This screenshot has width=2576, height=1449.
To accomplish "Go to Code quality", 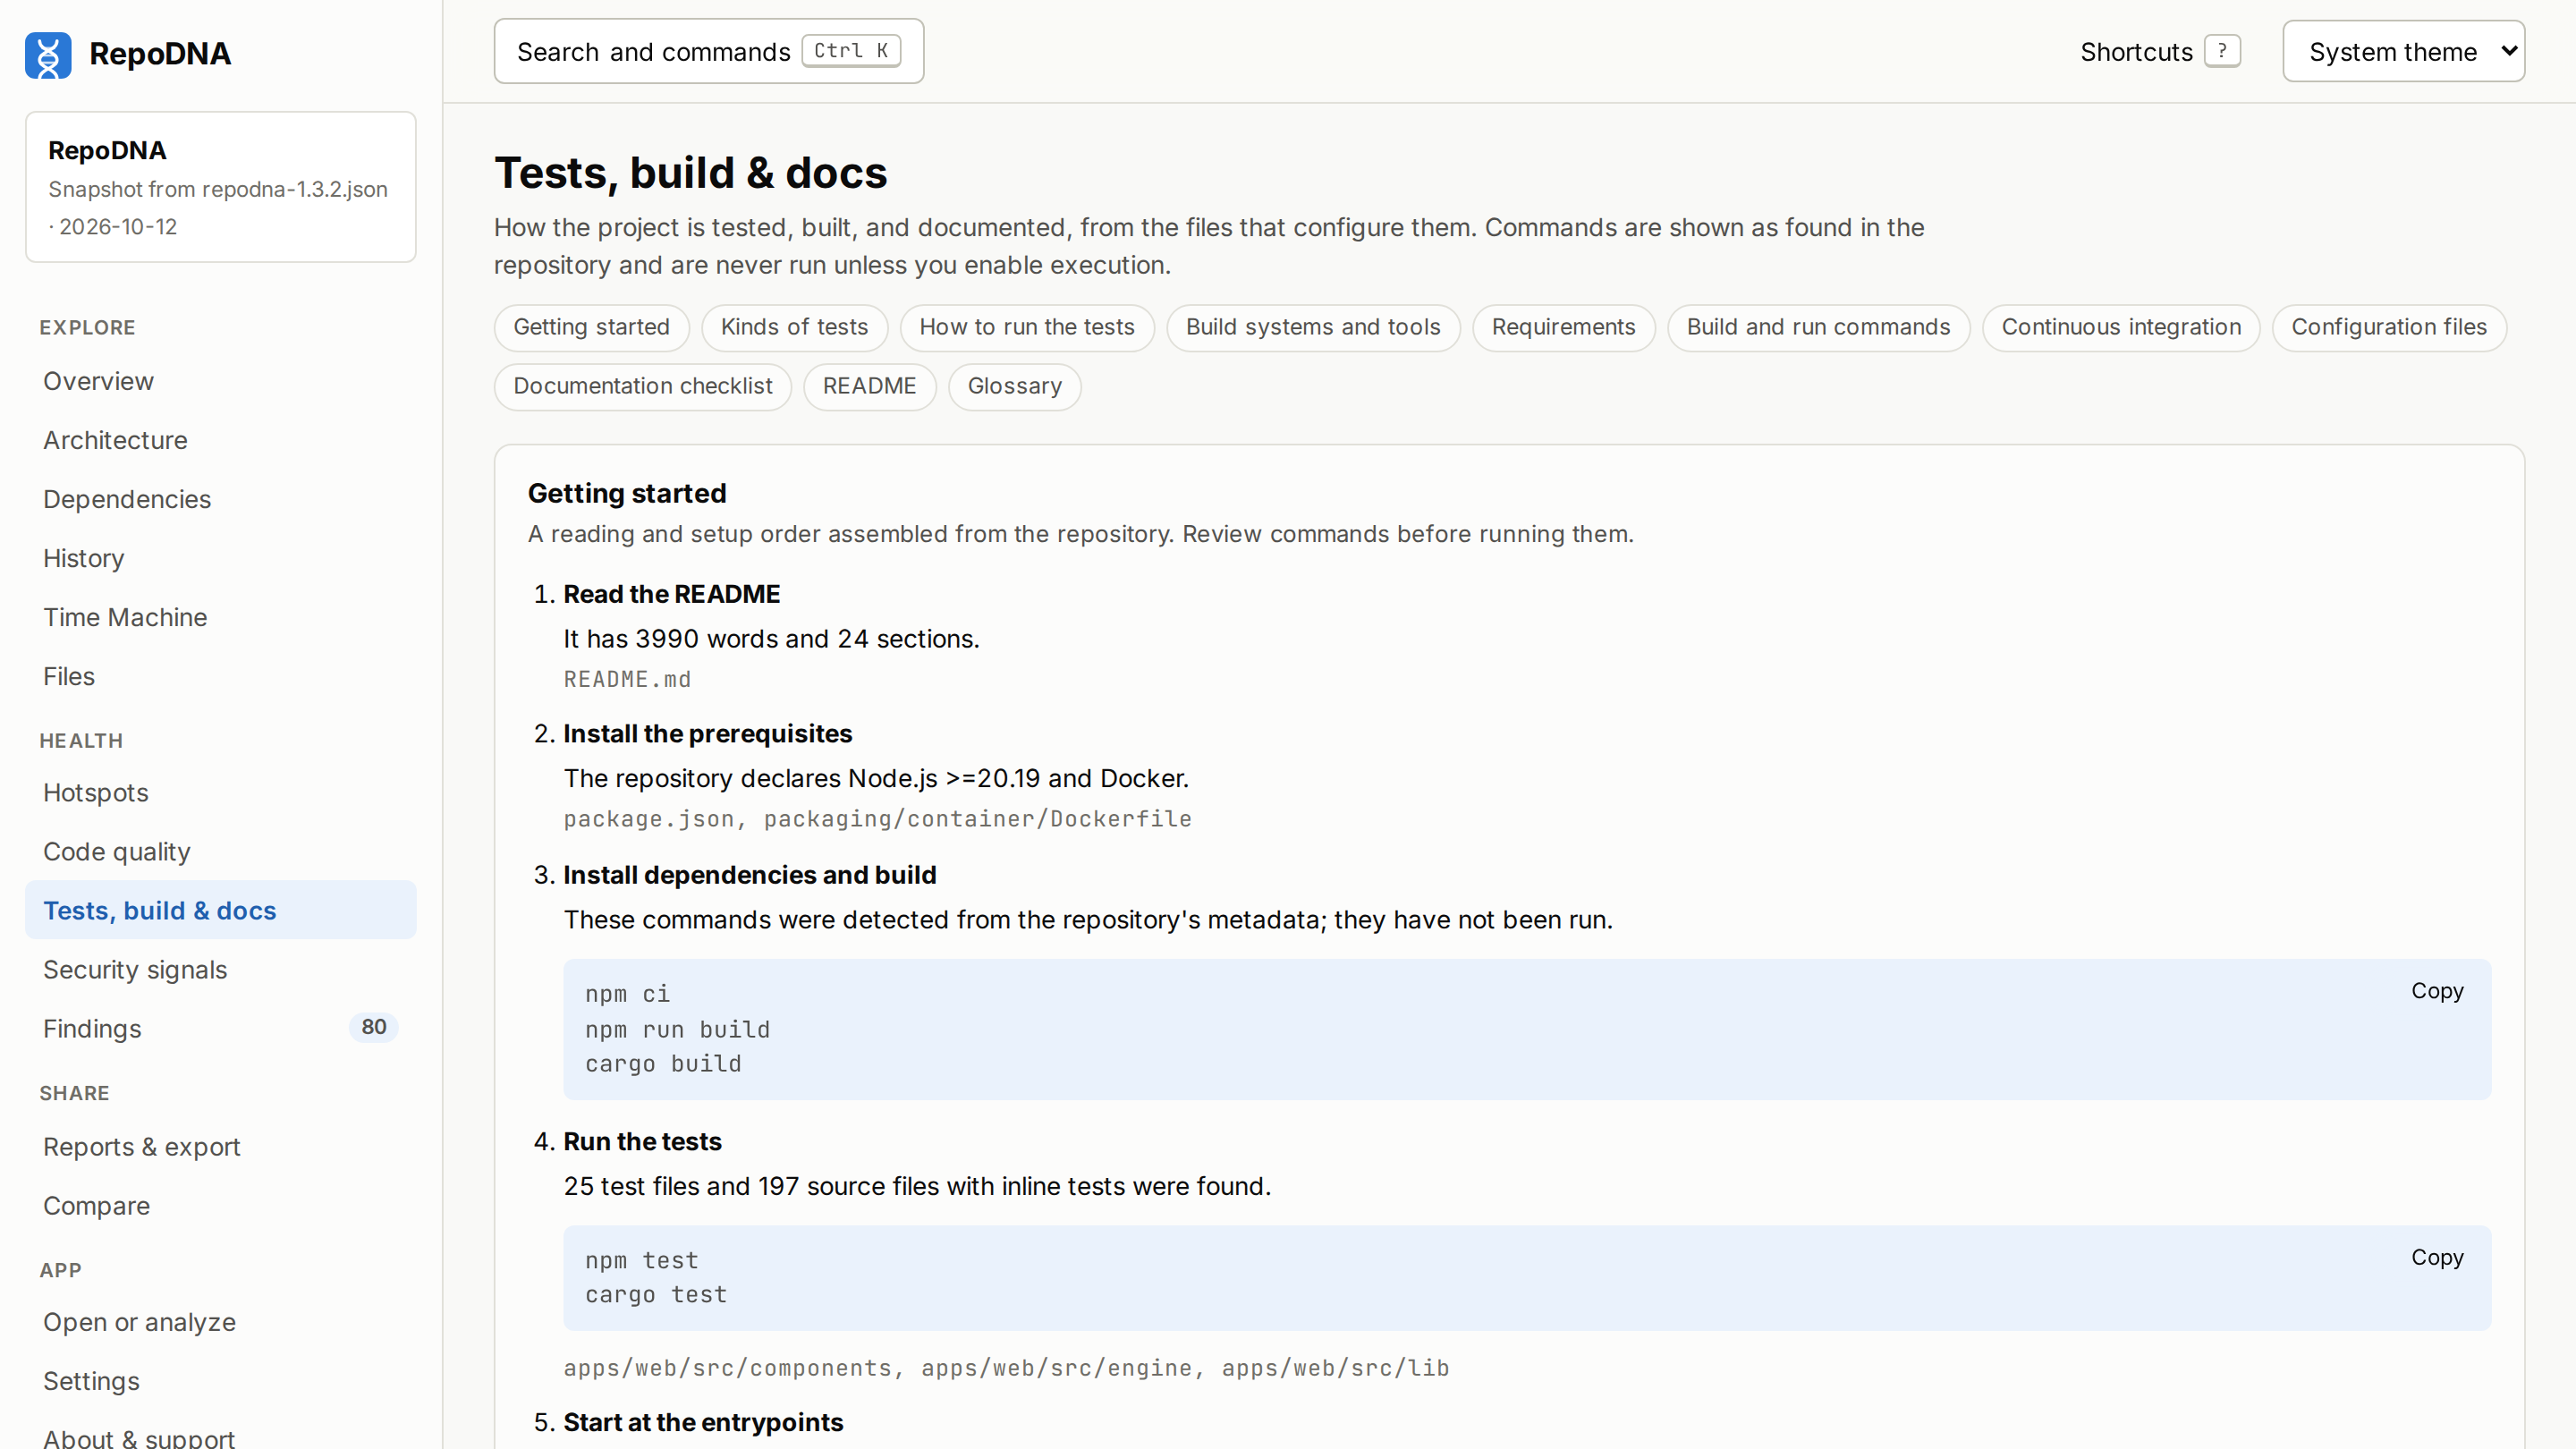I will pyautogui.click(x=220, y=851).
